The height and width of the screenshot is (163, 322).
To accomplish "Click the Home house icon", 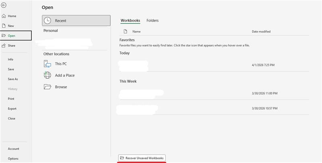I will [4, 16].
